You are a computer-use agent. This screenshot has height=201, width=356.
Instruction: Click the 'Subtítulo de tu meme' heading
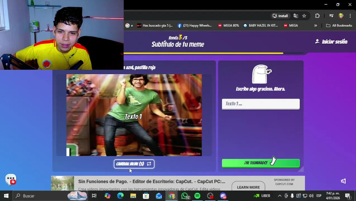178,44
